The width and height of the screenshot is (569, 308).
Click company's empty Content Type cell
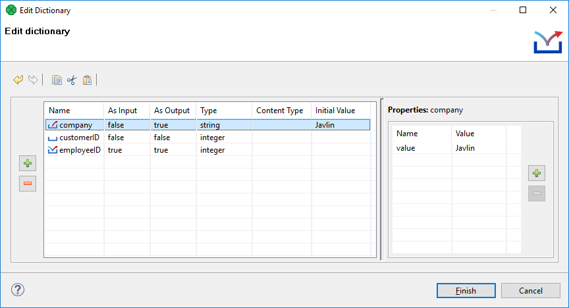282,125
